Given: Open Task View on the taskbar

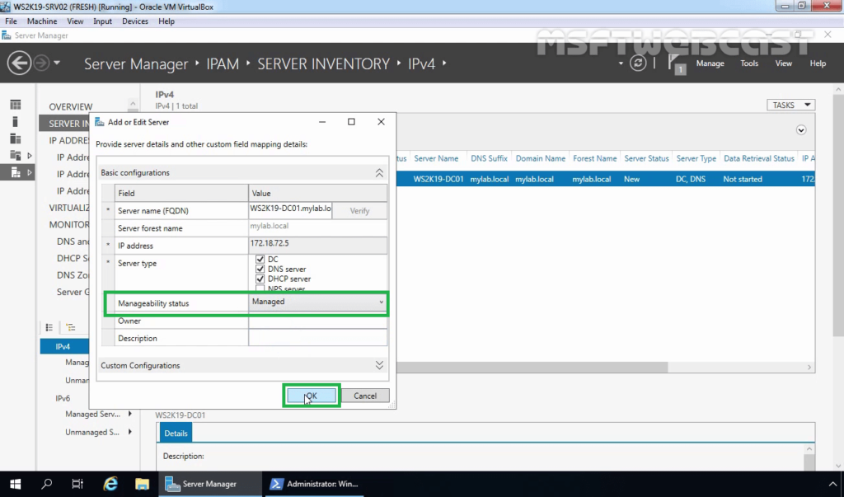Looking at the screenshot, I should point(77,484).
